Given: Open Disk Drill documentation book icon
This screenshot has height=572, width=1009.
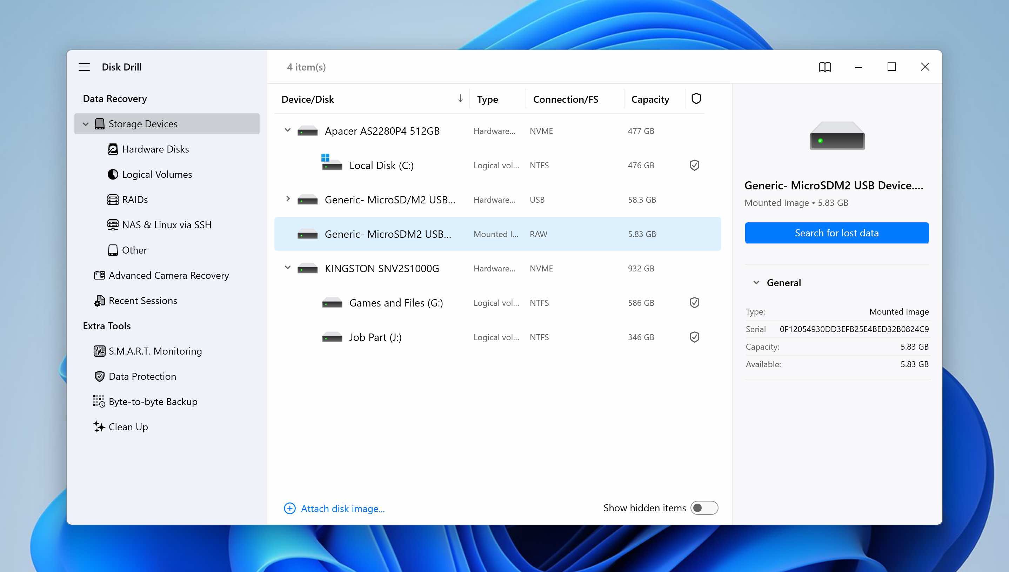Looking at the screenshot, I should tap(825, 67).
